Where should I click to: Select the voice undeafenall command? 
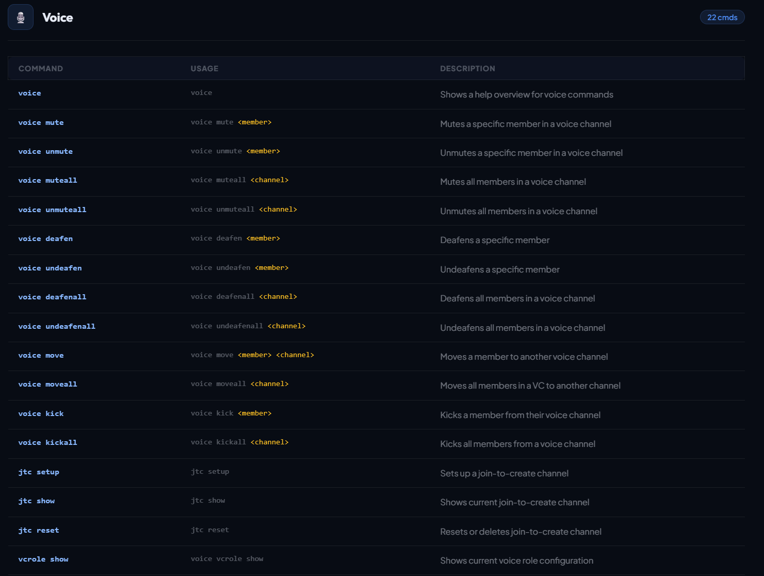pyautogui.click(x=57, y=327)
